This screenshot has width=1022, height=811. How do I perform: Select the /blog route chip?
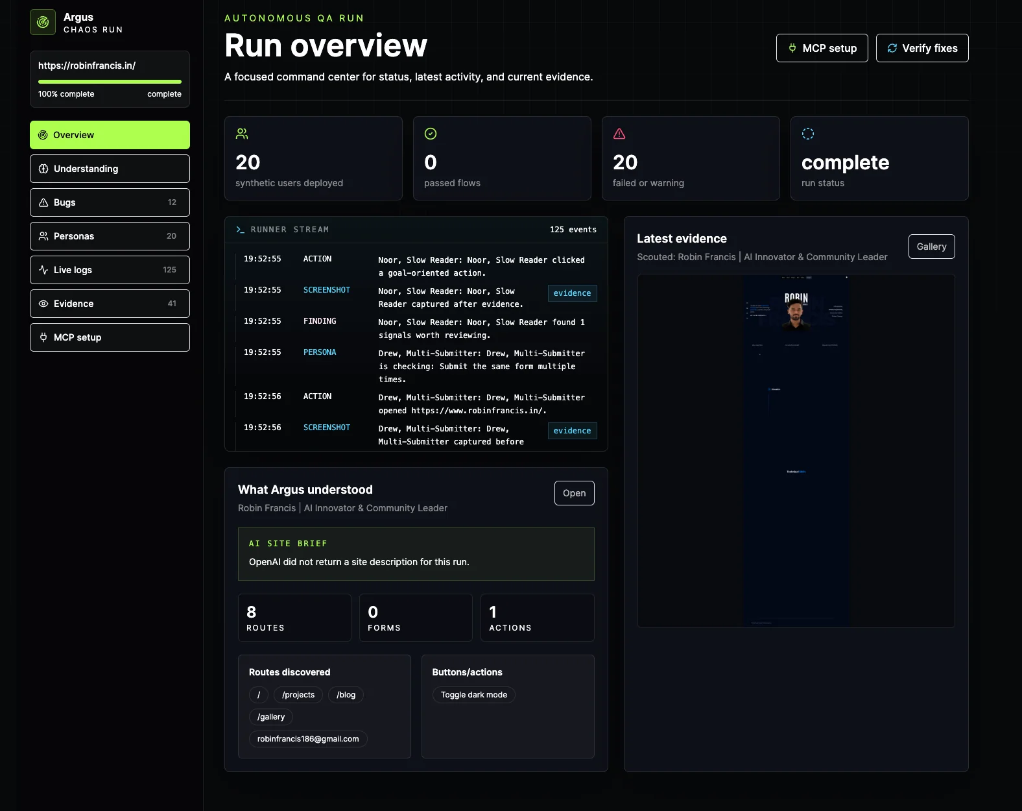[346, 695]
